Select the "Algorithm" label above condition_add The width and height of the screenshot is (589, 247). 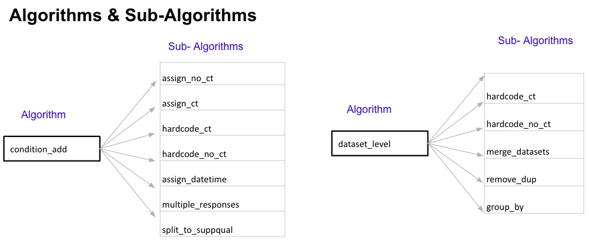tap(43, 115)
